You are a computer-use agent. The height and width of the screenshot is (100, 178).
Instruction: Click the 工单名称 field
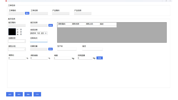pos(39,13)
